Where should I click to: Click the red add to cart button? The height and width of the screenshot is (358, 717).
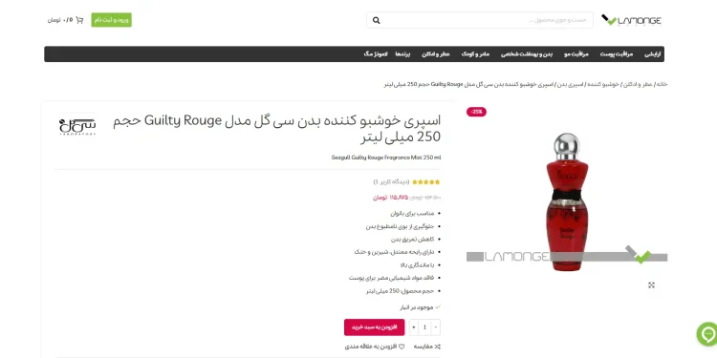(375, 326)
